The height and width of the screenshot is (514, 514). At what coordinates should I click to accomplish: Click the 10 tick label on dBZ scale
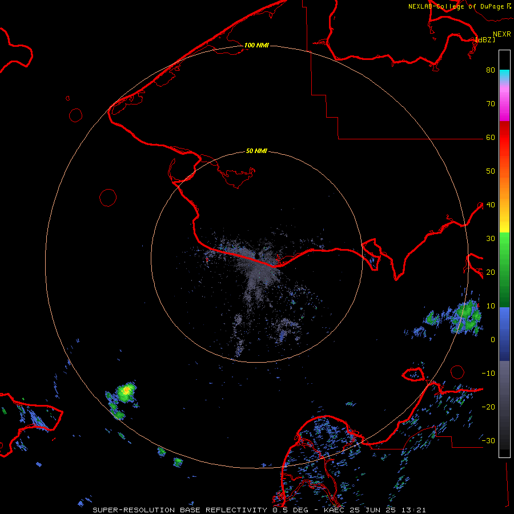click(491, 306)
